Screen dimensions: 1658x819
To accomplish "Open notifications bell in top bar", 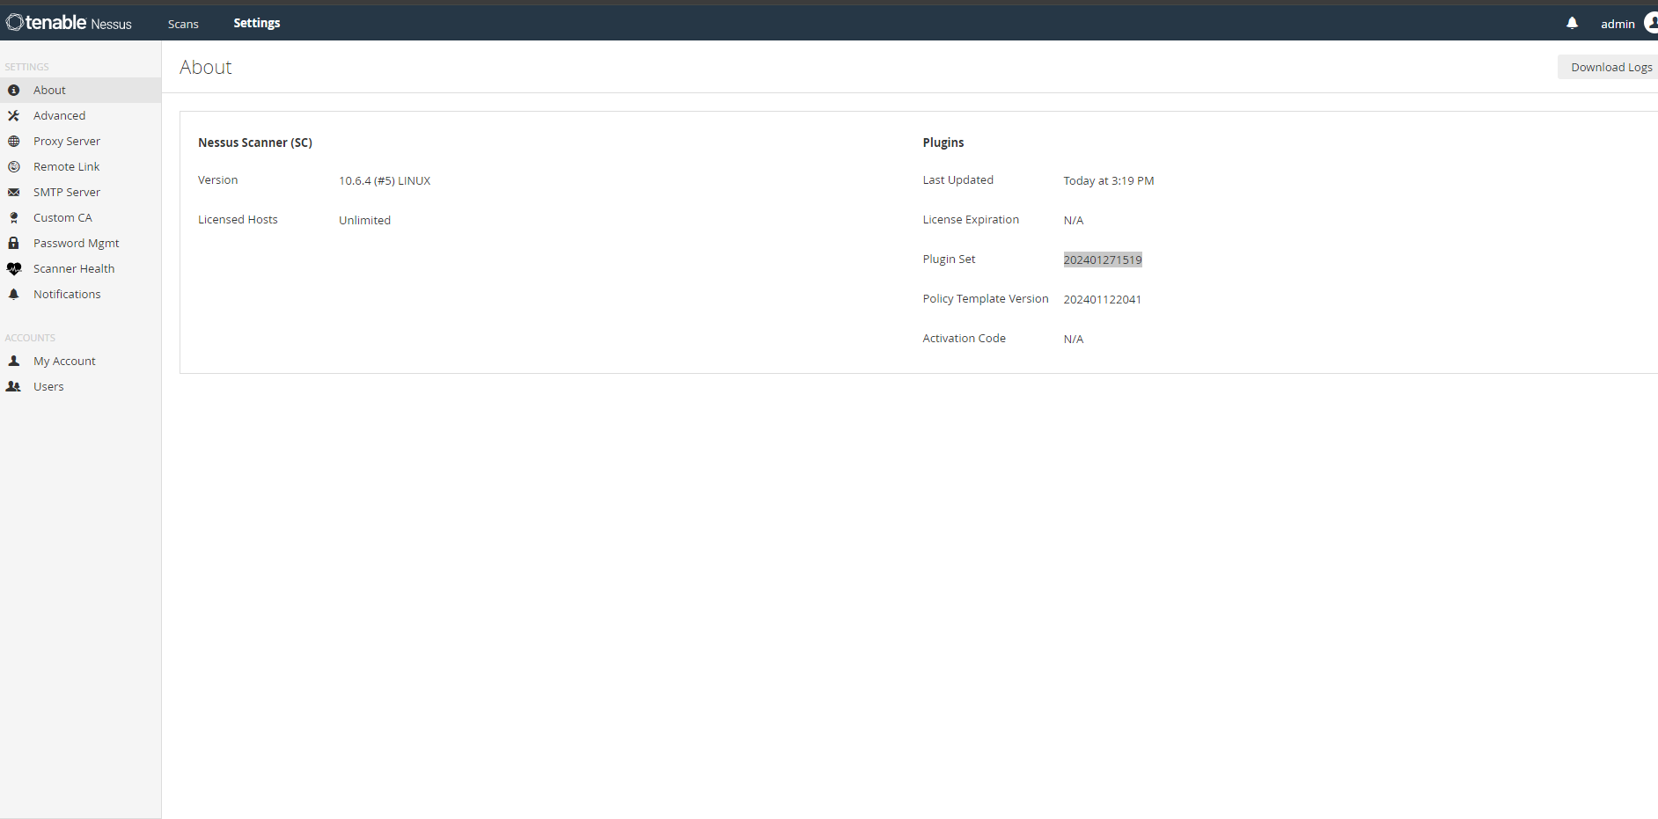I will point(1573,23).
